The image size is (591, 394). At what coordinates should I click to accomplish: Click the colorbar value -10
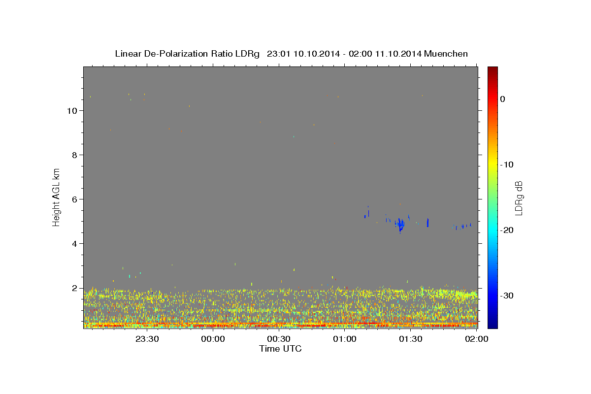pyautogui.click(x=506, y=164)
